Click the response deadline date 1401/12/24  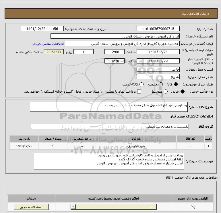pyautogui.click(x=158, y=52)
